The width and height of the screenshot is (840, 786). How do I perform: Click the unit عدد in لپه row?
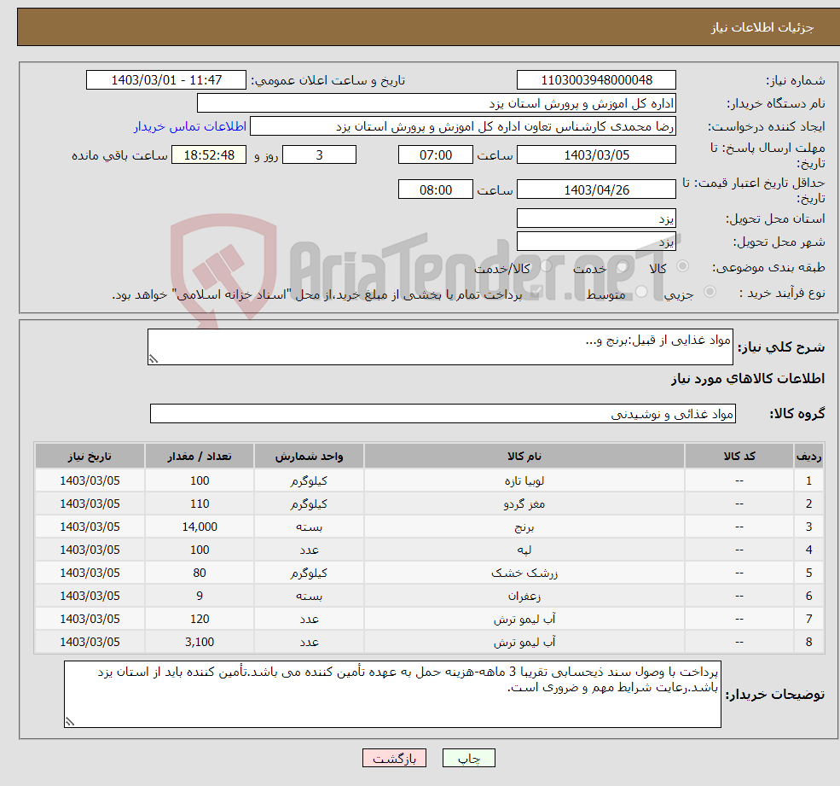309,550
